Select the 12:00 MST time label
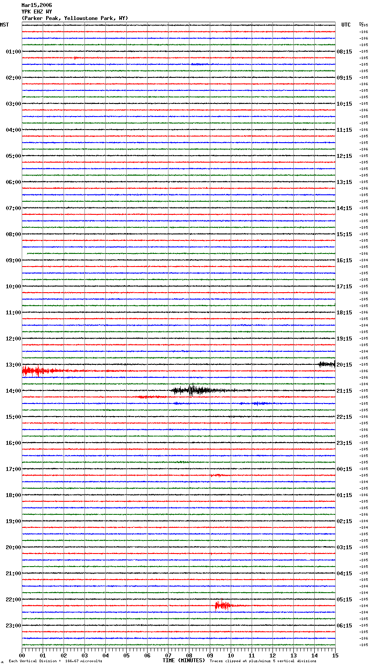Viewport: 370px width, 667px height. (13, 339)
